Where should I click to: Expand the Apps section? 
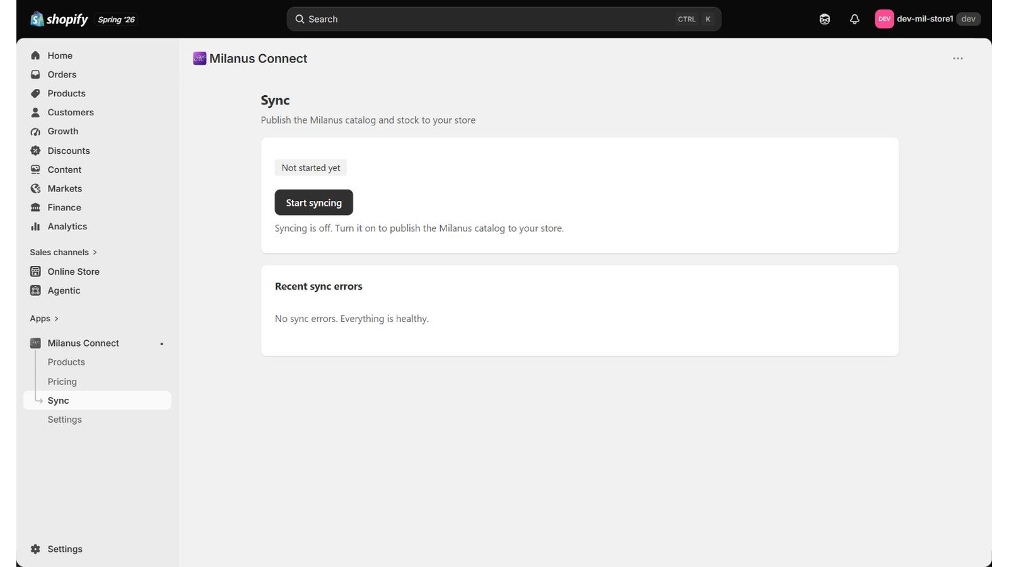[44, 319]
